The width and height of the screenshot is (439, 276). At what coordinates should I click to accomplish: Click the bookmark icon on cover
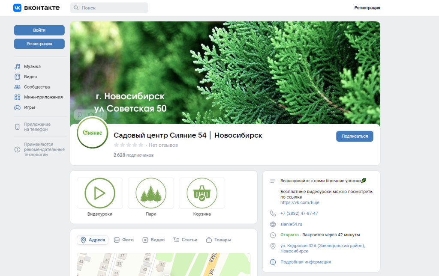[x=79, y=115]
